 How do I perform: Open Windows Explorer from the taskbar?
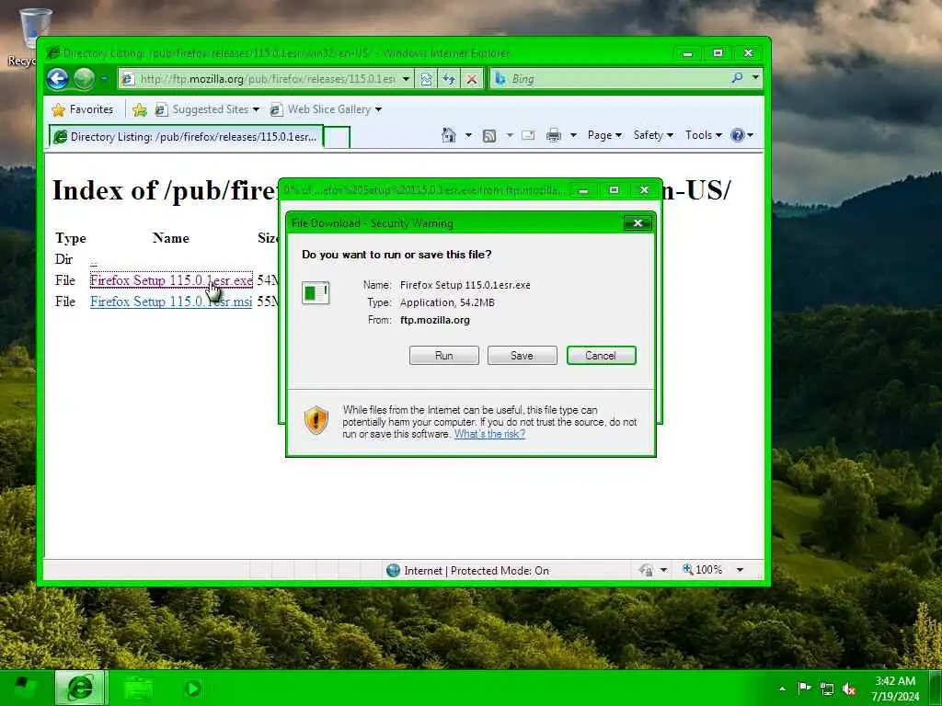pyautogui.click(x=138, y=688)
